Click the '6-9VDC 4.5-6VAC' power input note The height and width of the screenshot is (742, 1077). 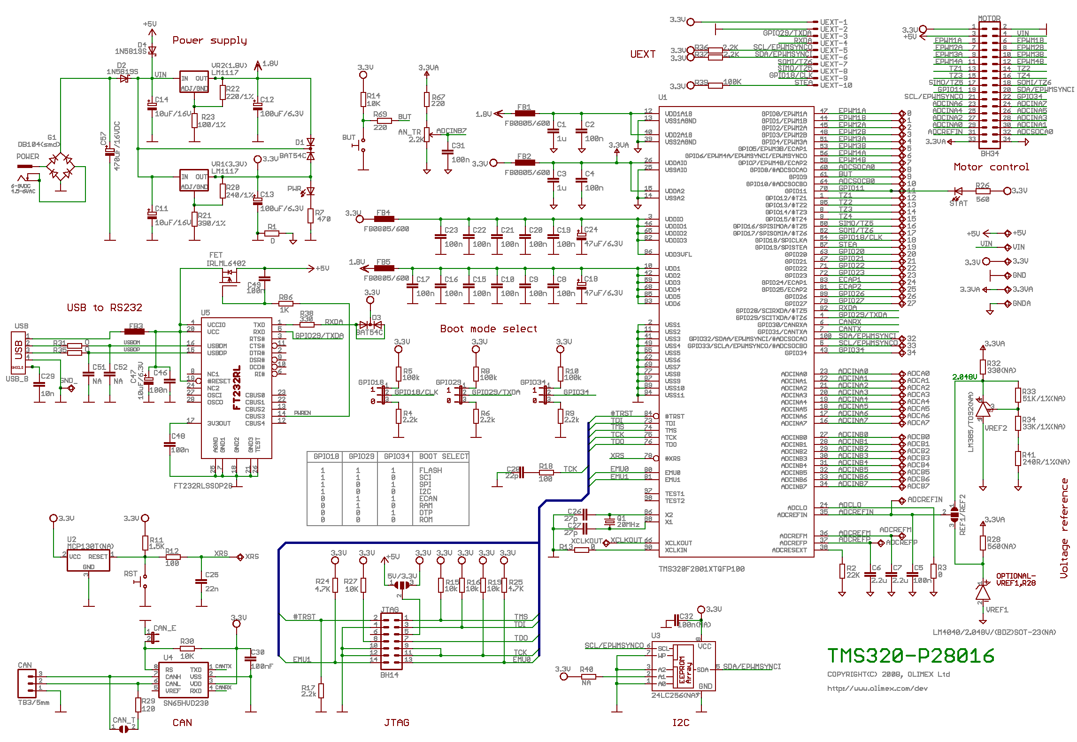click(23, 189)
